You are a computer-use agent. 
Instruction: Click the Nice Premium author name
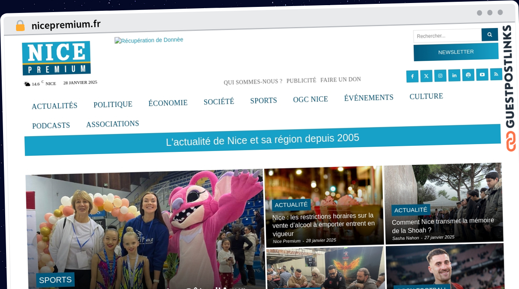pyautogui.click(x=287, y=241)
